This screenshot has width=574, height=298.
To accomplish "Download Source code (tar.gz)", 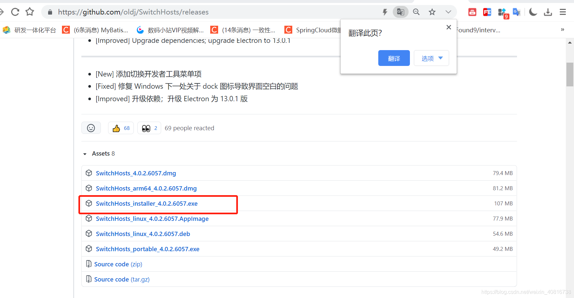I will 122,279.
